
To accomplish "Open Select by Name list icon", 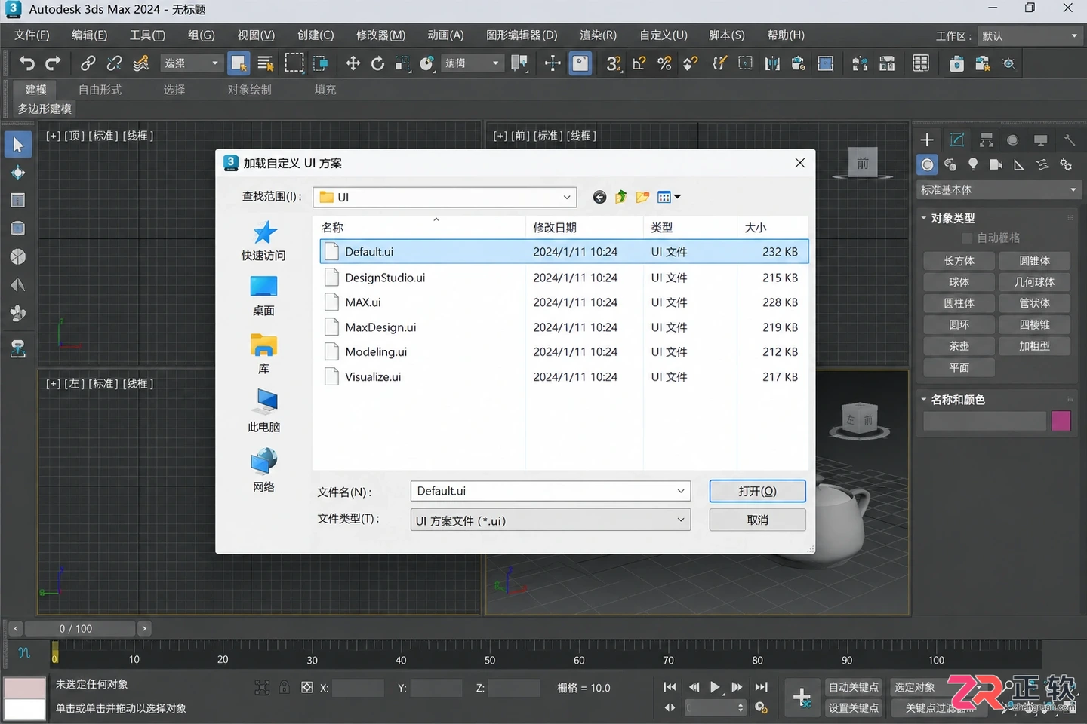I will click(x=266, y=63).
